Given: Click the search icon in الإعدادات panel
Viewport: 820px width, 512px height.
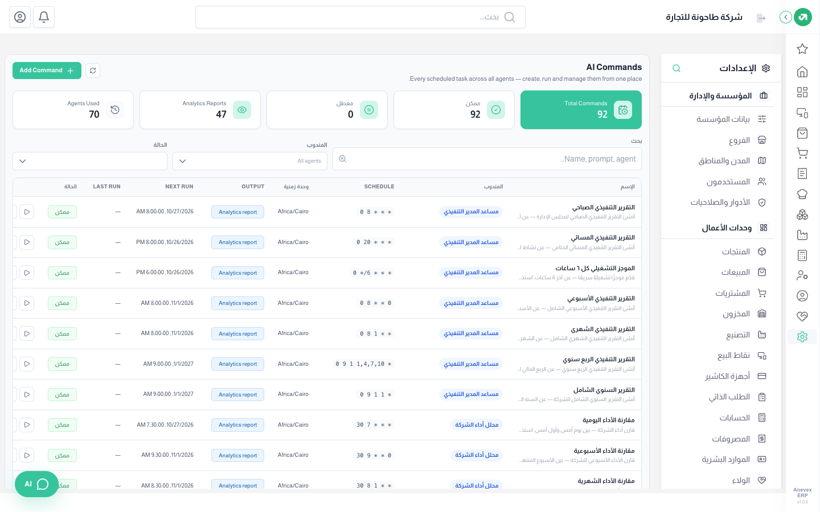Looking at the screenshot, I should click(x=676, y=68).
